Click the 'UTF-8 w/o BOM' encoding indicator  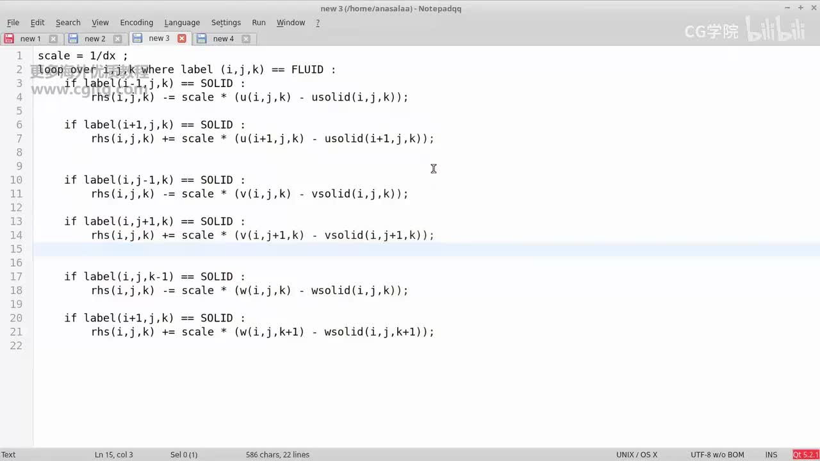click(x=717, y=455)
